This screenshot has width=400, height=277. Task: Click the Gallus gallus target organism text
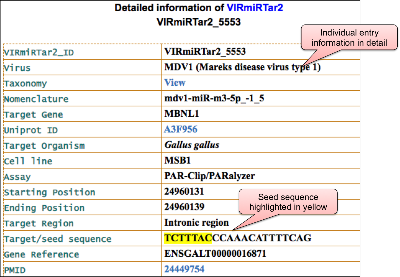(x=192, y=145)
